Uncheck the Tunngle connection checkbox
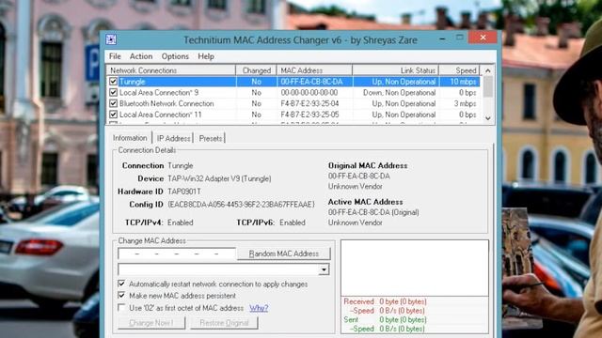 (x=113, y=82)
